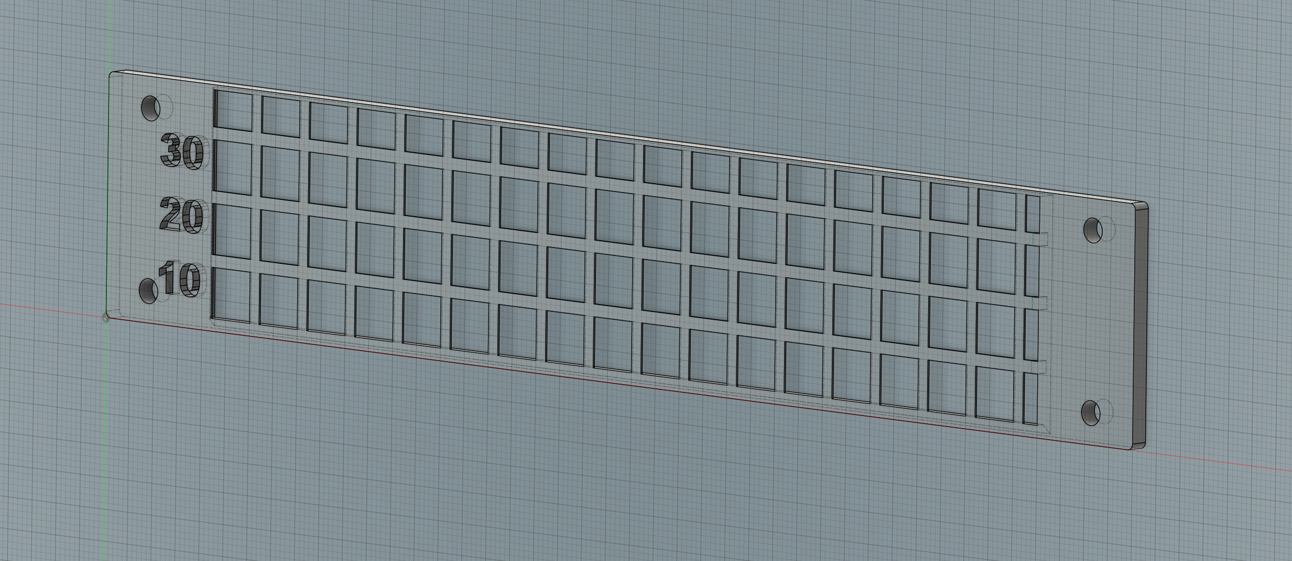The height and width of the screenshot is (561, 1292).
Task: Select the engraved "10" label on the plate
Action: click(179, 278)
